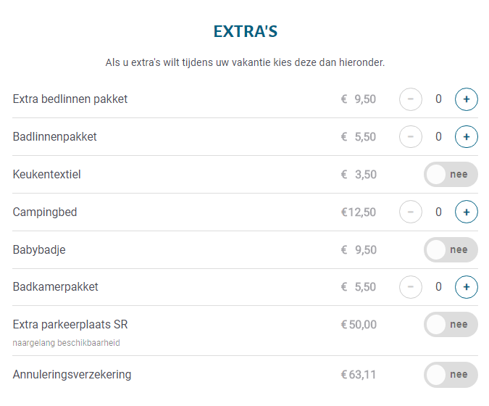Click minus icon for Badkamerpakket
The image size is (489, 406).
coord(411,287)
